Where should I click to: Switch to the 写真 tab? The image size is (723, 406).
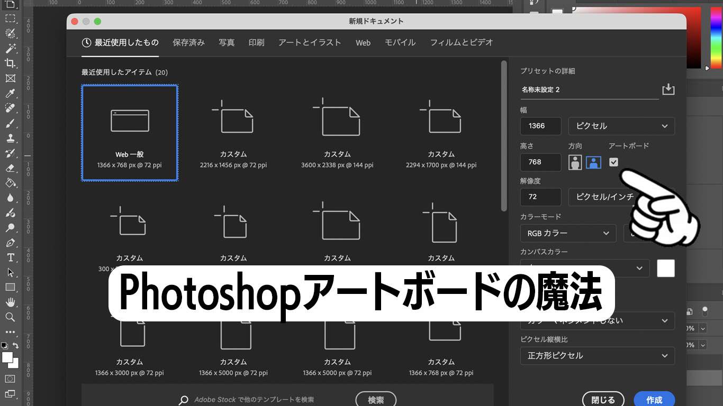pyautogui.click(x=227, y=42)
